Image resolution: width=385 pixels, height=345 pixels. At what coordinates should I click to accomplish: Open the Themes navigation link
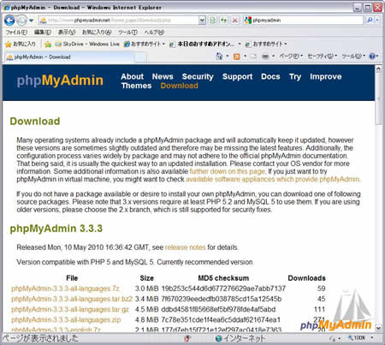tap(136, 86)
